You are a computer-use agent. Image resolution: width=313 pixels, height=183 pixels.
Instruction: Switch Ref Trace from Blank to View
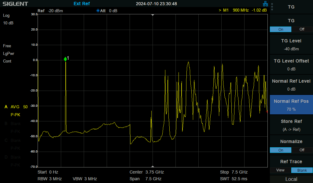click(x=280, y=170)
